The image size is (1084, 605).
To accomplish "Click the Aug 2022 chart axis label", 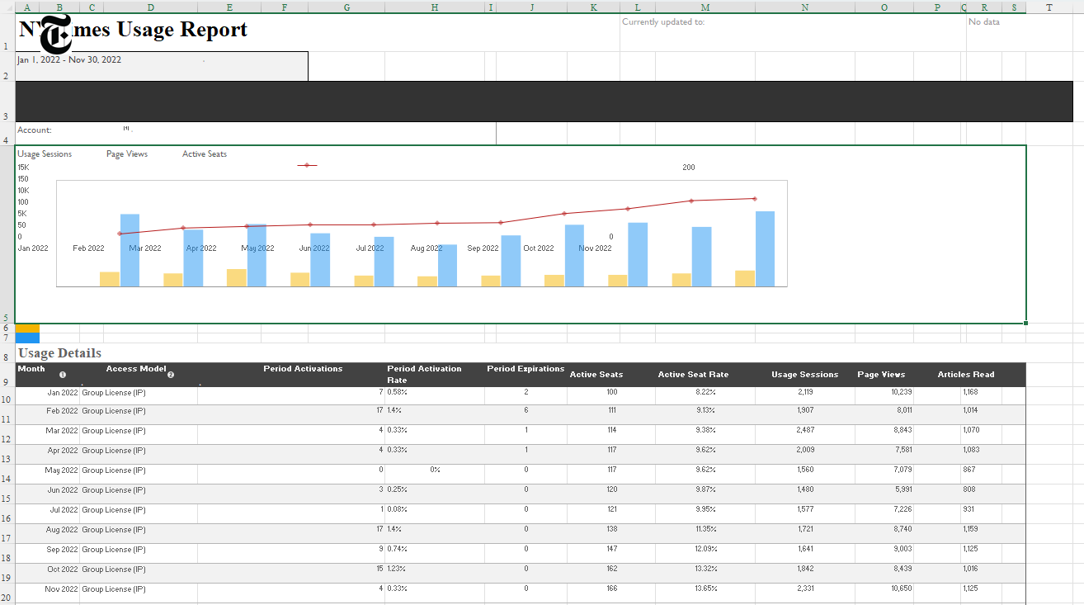I will pyautogui.click(x=427, y=248).
